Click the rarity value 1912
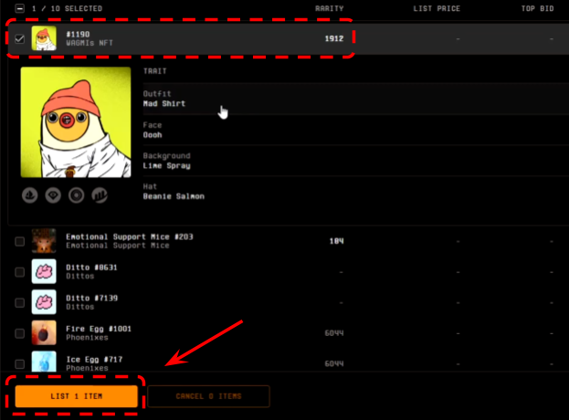This screenshot has width=569, height=420. [x=334, y=38]
